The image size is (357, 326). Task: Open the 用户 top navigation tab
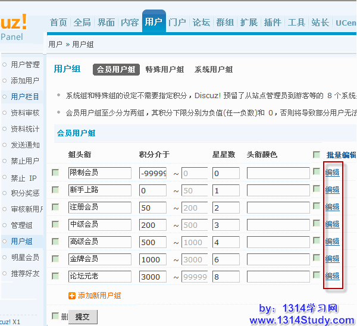coord(154,23)
